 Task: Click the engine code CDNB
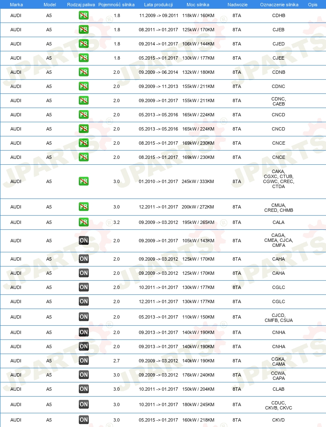click(278, 72)
